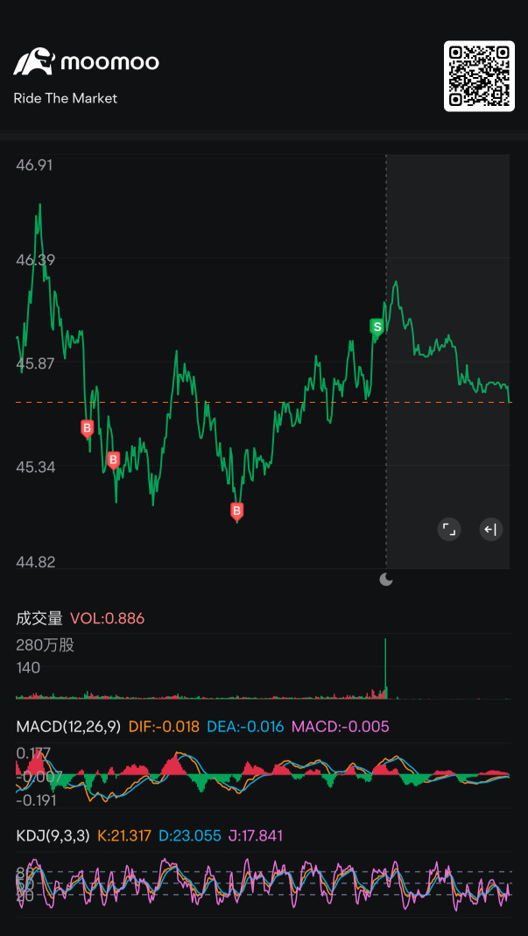Screen dimensions: 528x936
Task: Tap the 成交量 volume label
Action: [x=39, y=618]
